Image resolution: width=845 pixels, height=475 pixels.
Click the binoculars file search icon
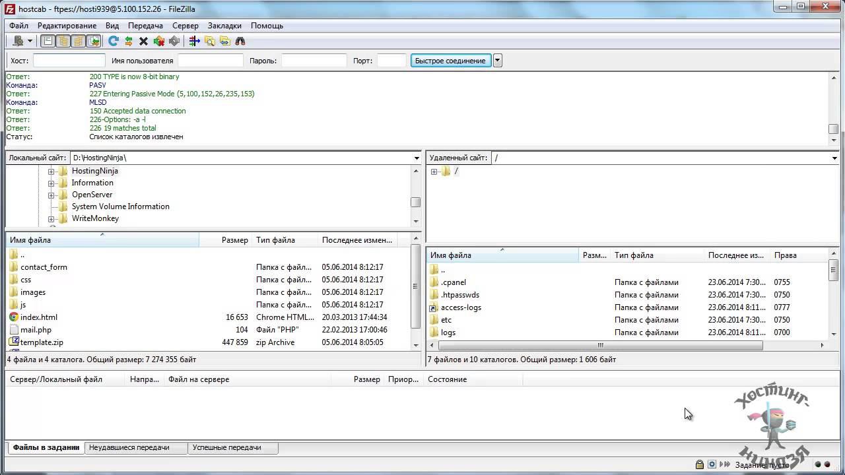click(x=240, y=41)
